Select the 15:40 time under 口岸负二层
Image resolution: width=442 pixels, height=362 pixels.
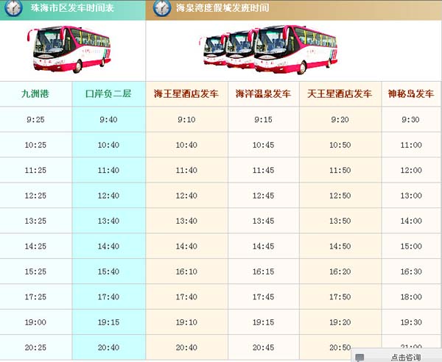click(108, 271)
